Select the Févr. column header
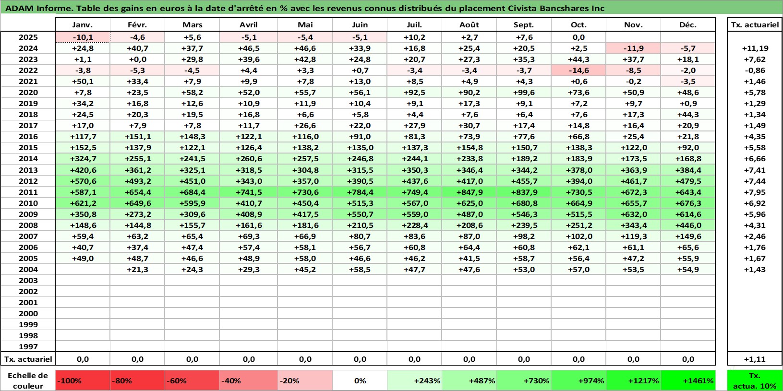The image size is (783, 391). point(137,24)
